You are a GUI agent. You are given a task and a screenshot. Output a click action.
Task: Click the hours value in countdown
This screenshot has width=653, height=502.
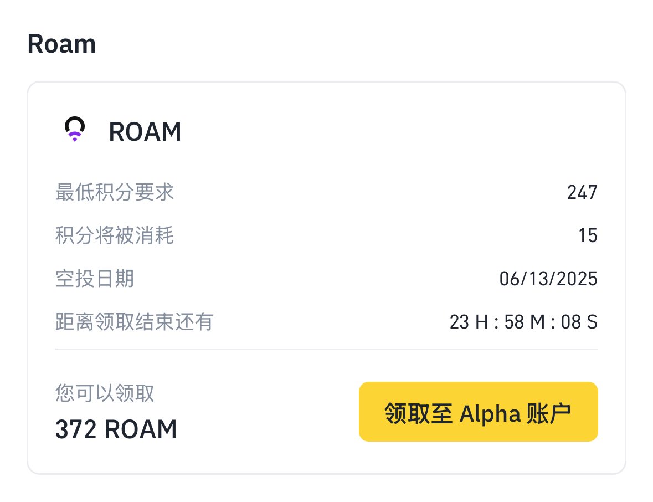click(x=469, y=322)
